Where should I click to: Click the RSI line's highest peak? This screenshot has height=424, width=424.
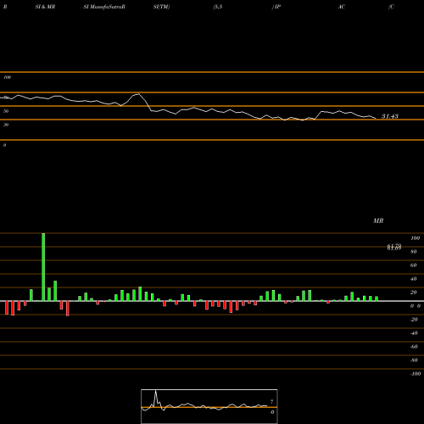click(138, 94)
